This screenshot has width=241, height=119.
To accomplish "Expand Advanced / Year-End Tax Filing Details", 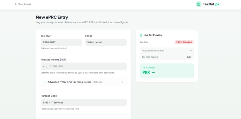I will click(x=84, y=82).
